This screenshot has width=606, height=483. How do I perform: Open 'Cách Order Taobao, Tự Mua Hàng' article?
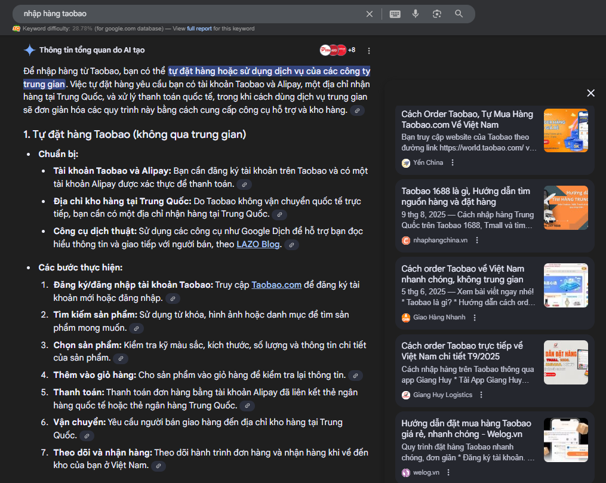[467, 119]
